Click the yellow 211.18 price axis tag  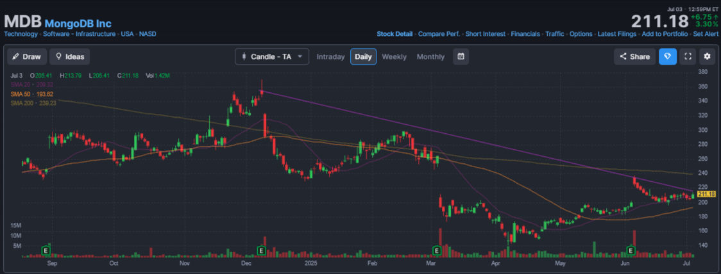[706, 194]
